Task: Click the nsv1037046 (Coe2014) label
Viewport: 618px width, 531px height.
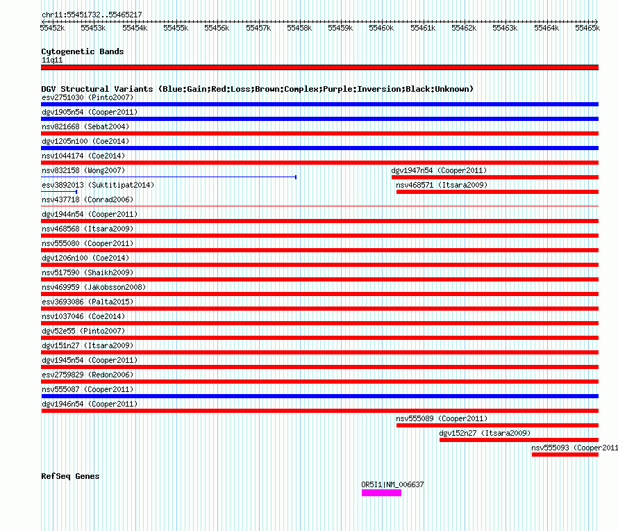Action: coord(83,316)
